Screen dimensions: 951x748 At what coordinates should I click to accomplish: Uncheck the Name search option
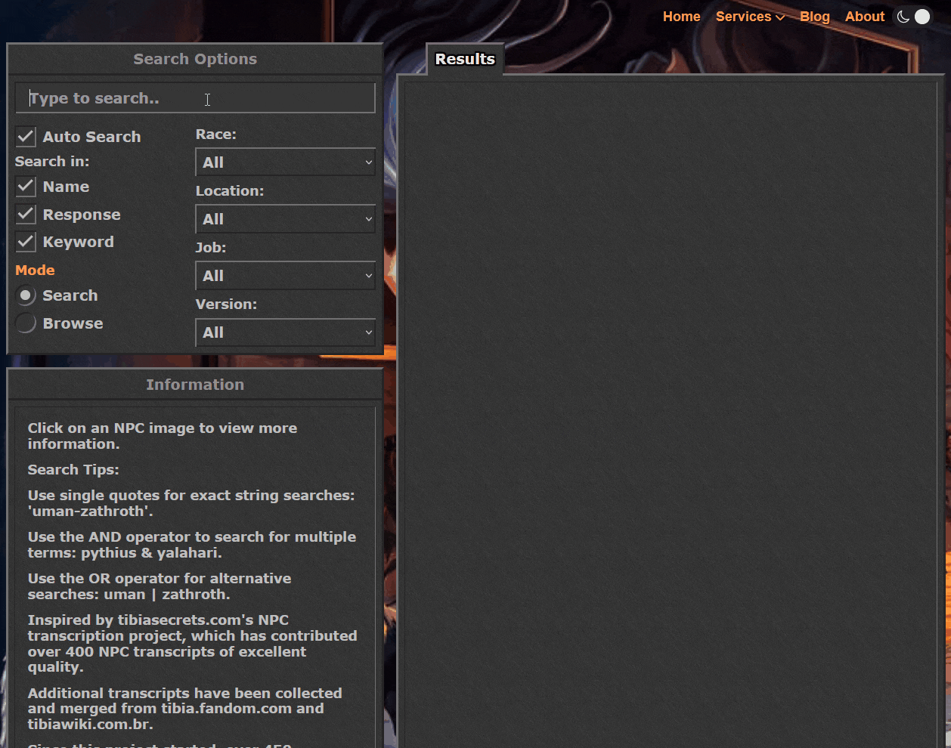26,187
